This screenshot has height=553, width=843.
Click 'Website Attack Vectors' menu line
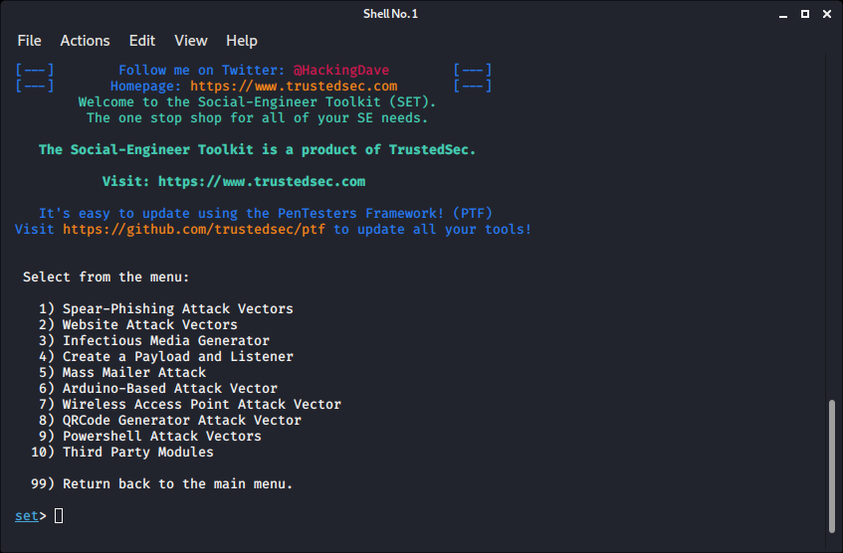click(138, 324)
